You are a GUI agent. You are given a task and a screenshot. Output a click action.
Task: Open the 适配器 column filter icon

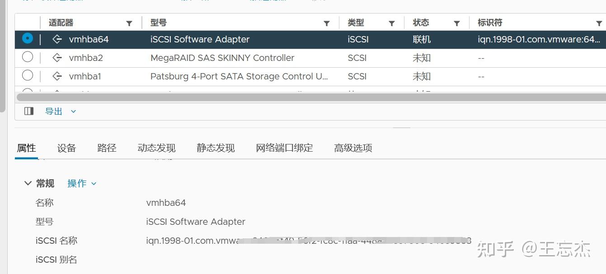[x=129, y=22]
